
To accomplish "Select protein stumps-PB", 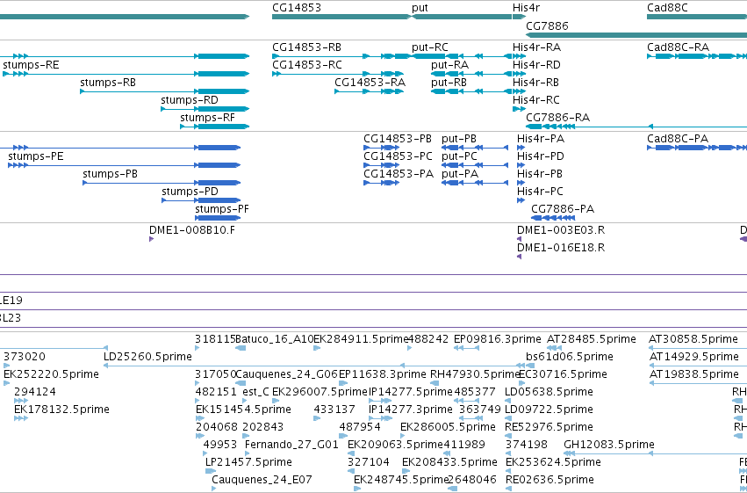I will pyautogui.click(x=162, y=183).
